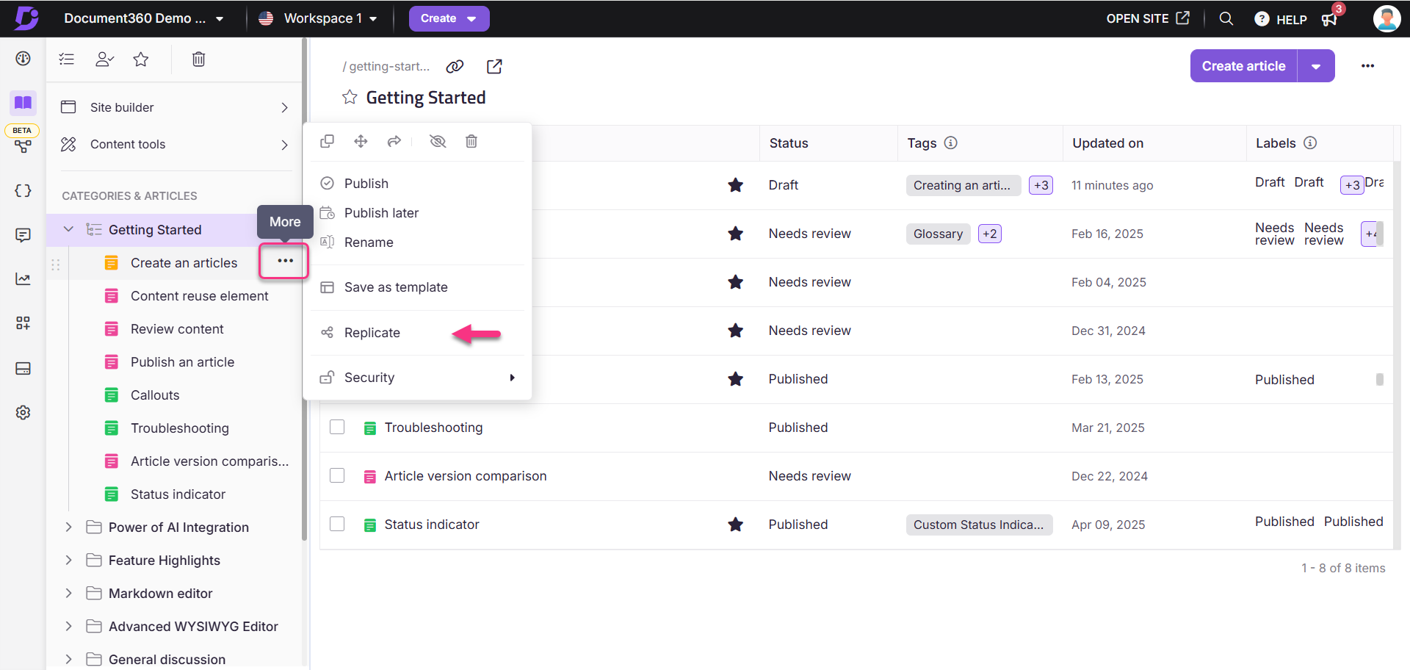1410x670 pixels.
Task: Toggle the star on the Feb 16, 2025 row
Action: point(735,234)
